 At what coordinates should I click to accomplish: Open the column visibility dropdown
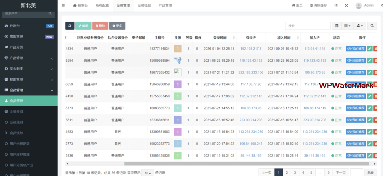pos(347,26)
